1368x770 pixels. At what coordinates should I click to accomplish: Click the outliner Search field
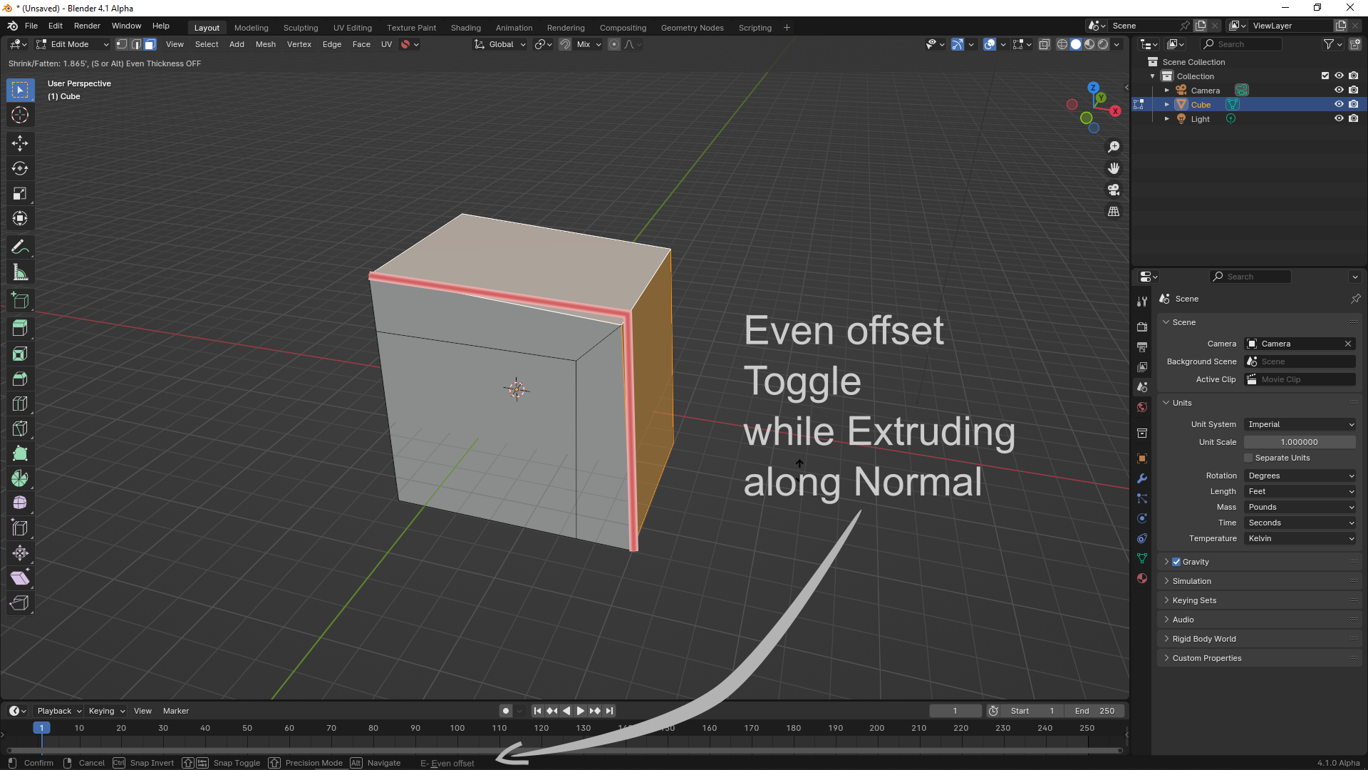coord(1241,44)
